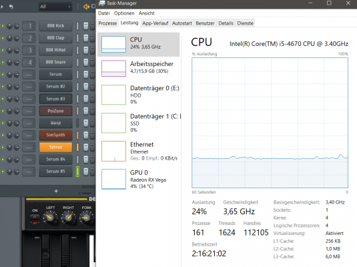Open the All channel filter dropdown
Screen dimensions: 357x267
[55, 7]
